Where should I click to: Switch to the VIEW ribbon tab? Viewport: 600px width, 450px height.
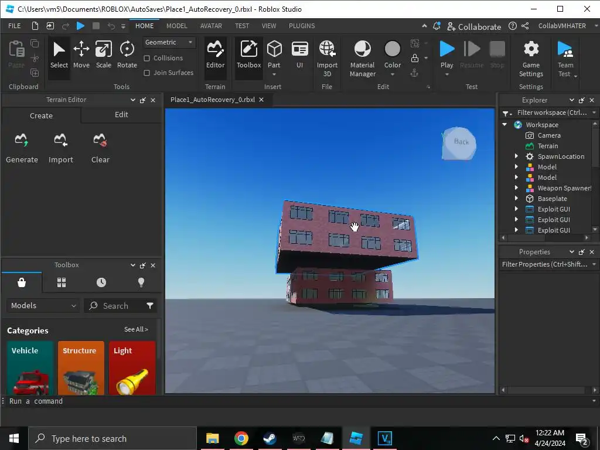point(268,26)
